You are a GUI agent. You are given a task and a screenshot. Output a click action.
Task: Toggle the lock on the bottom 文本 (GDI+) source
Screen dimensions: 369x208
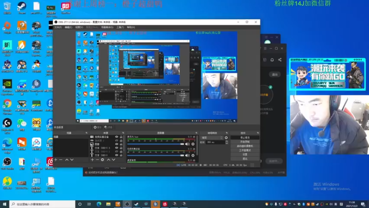[x=121, y=155]
